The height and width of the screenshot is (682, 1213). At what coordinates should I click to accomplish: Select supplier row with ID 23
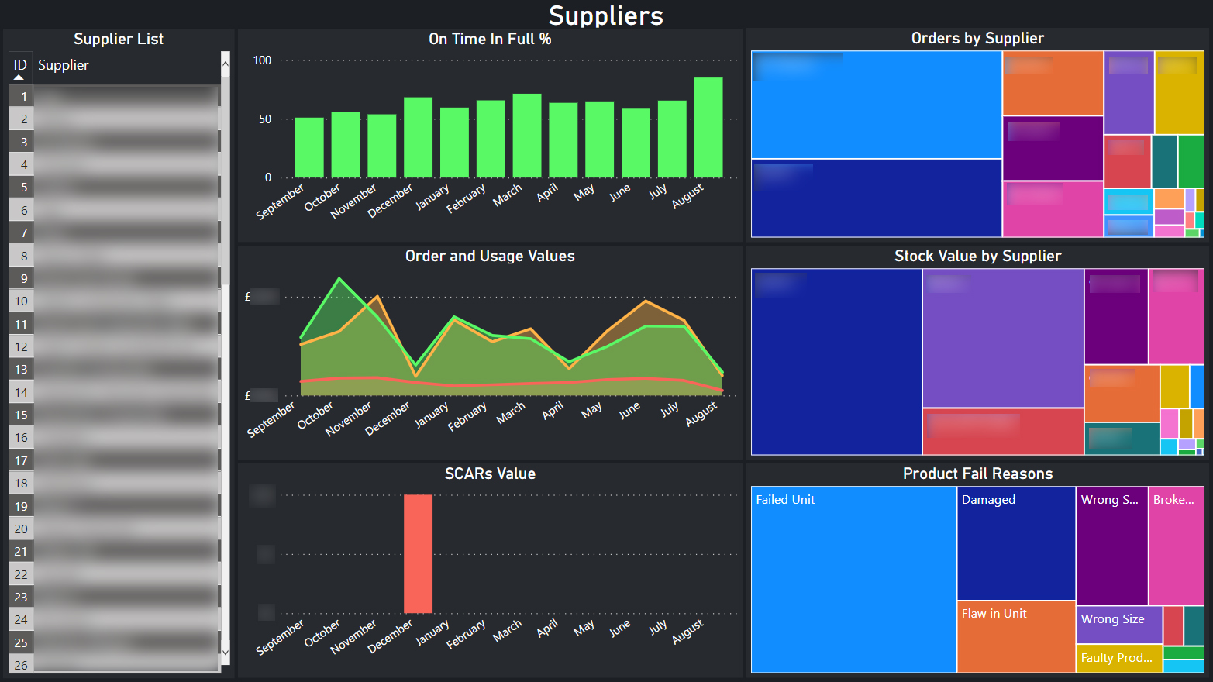(x=115, y=597)
